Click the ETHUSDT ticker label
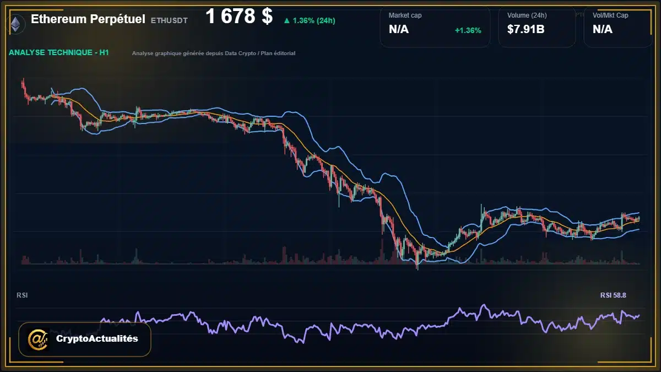This screenshot has width=661, height=372. (x=169, y=20)
